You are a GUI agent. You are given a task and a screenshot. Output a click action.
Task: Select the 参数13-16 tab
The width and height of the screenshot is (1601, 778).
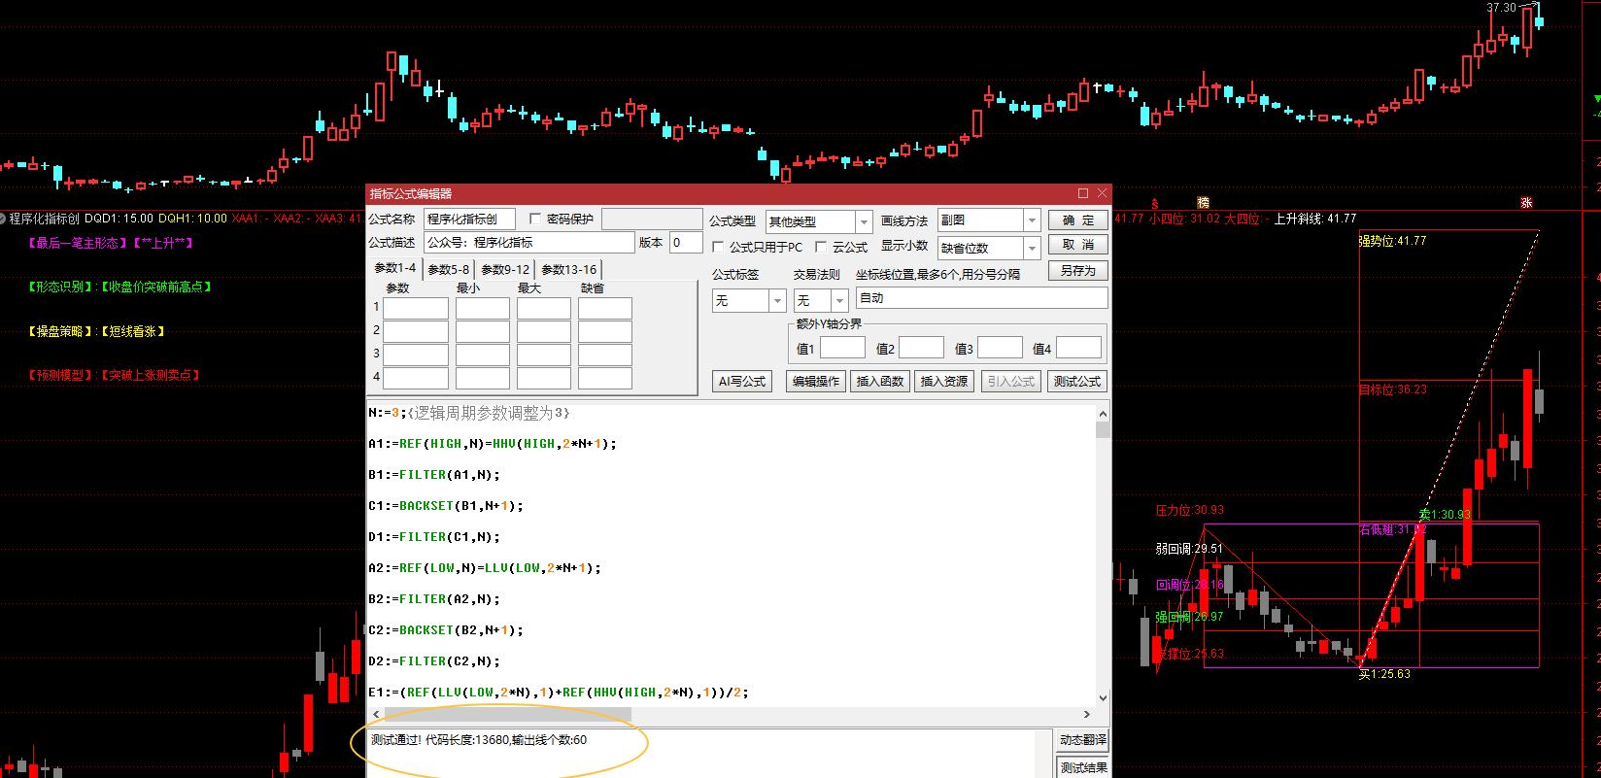pos(568,269)
